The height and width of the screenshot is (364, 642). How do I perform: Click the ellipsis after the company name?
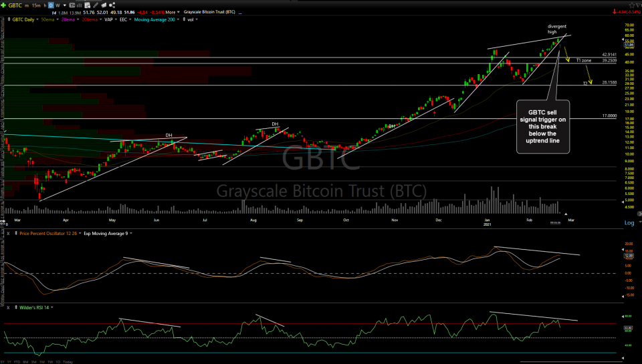pyautogui.click(x=240, y=13)
